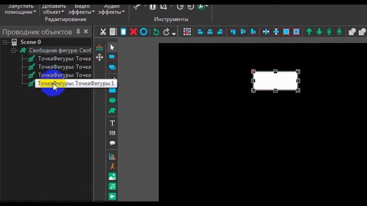Click the white rectangle on canvas
The image size is (367, 206).
[275, 81]
